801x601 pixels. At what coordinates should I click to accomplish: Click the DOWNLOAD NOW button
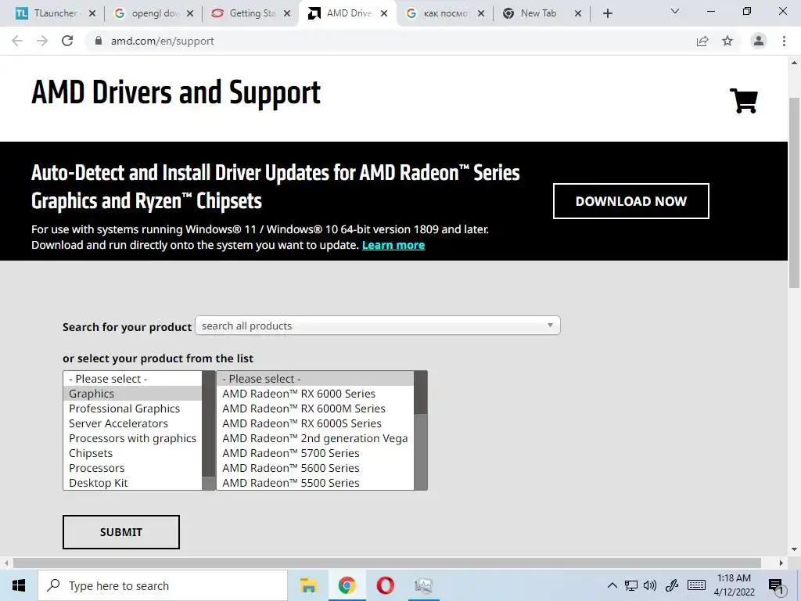pyautogui.click(x=631, y=201)
